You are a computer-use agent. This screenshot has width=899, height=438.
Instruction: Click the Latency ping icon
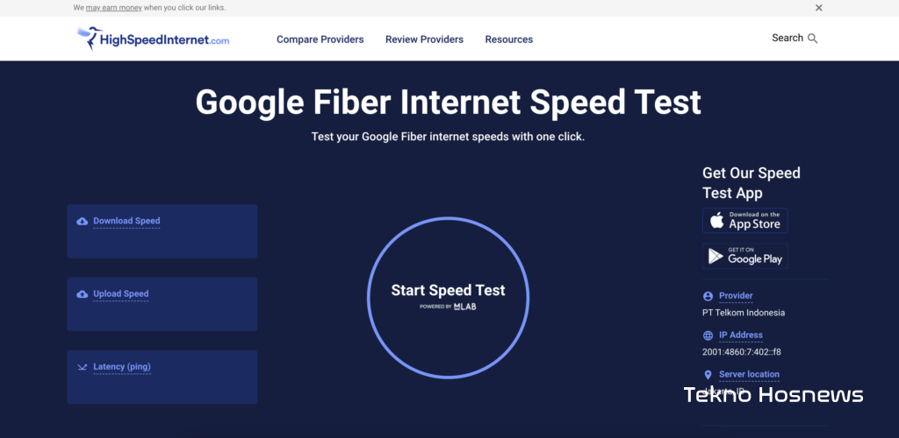[x=83, y=367]
